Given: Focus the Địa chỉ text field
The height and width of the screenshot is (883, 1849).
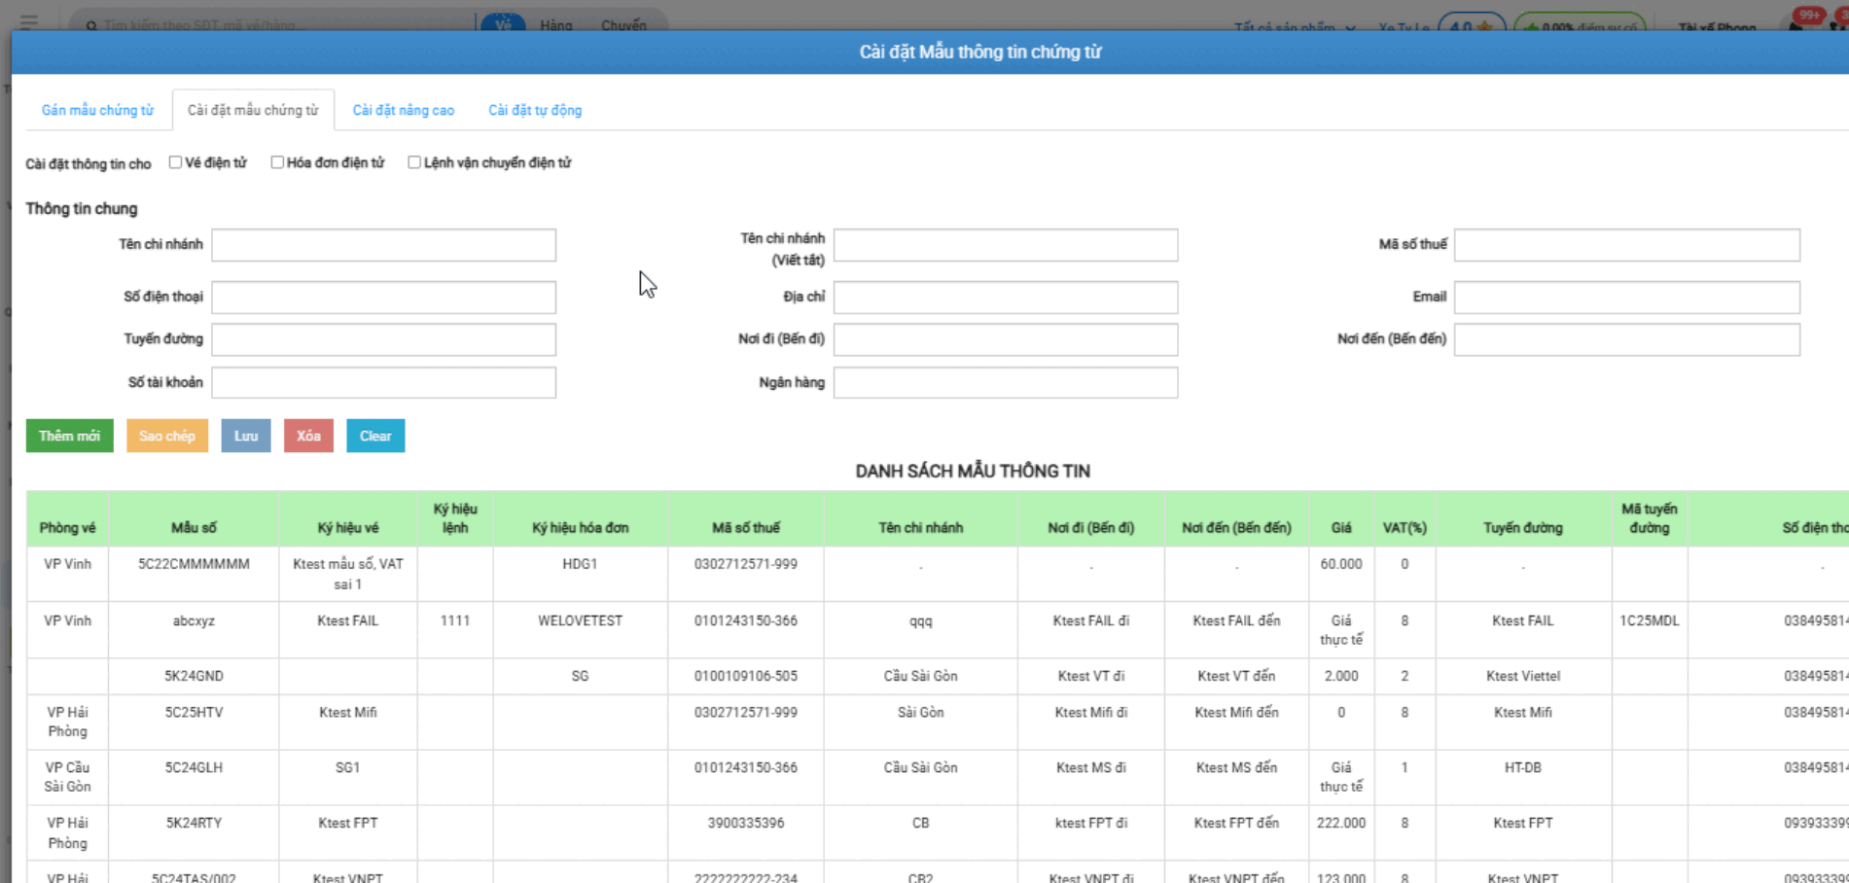Looking at the screenshot, I should pyautogui.click(x=1005, y=298).
